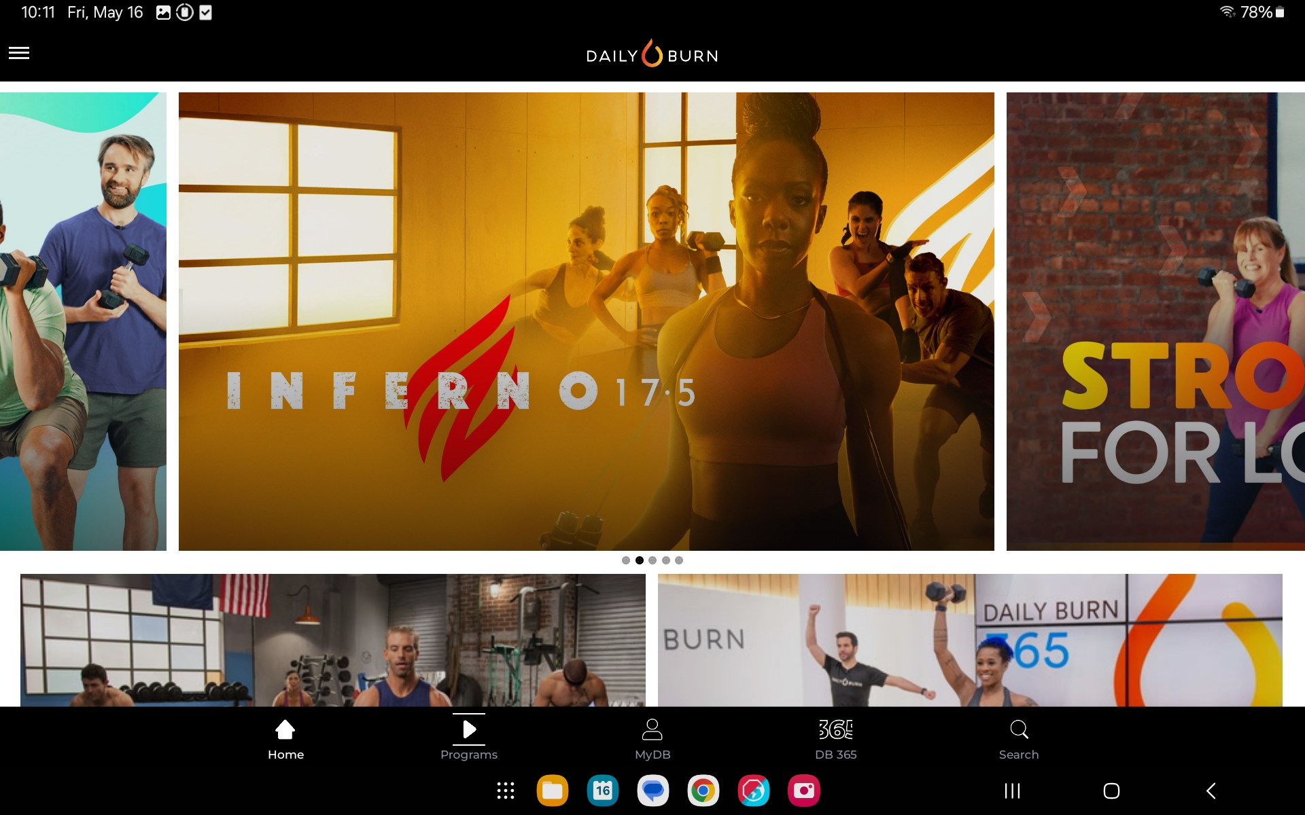Open the gym workout video thumbnail
The image size is (1305, 815).
click(x=333, y=640)
